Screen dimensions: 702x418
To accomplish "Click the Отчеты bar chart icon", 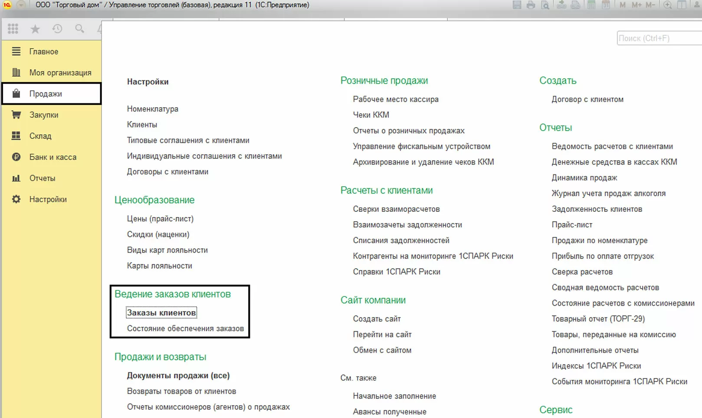I will 16,178.
